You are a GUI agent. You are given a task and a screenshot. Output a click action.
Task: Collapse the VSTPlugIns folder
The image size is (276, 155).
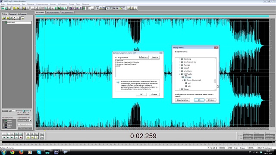coord(180,74)
